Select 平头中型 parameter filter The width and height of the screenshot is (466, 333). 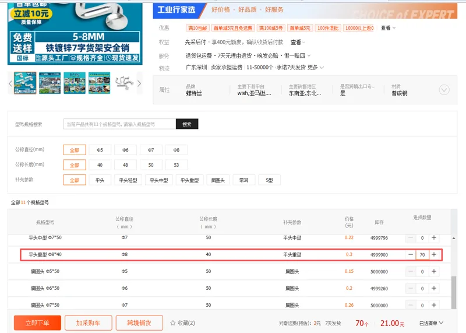159,180
